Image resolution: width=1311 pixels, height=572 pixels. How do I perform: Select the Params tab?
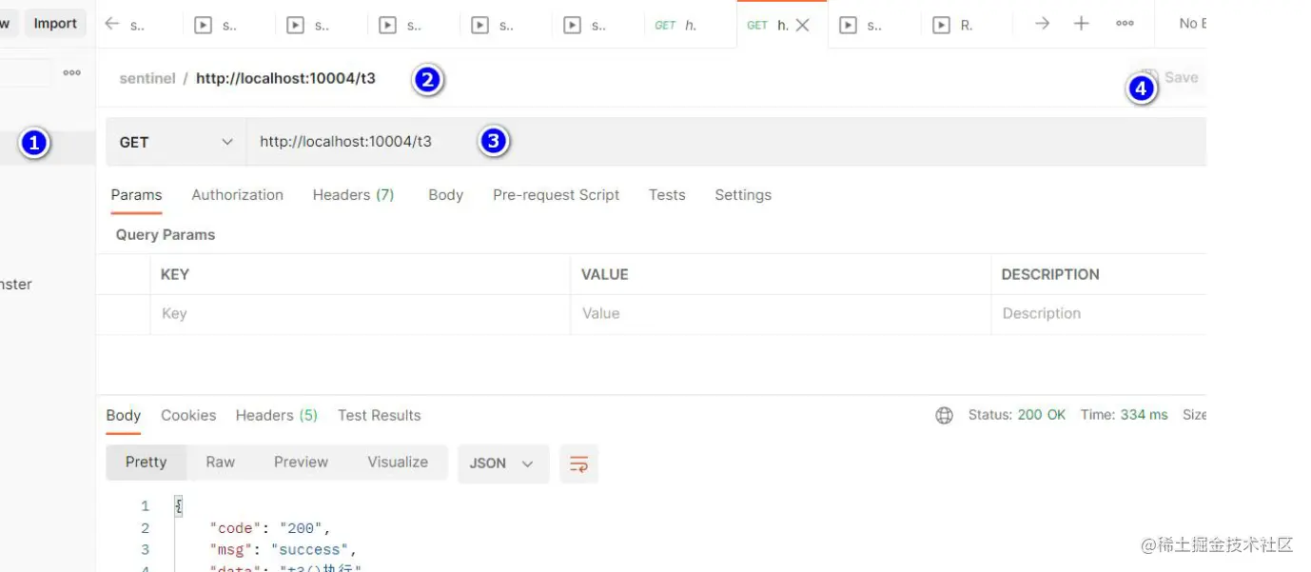click(x=136, y=195)
